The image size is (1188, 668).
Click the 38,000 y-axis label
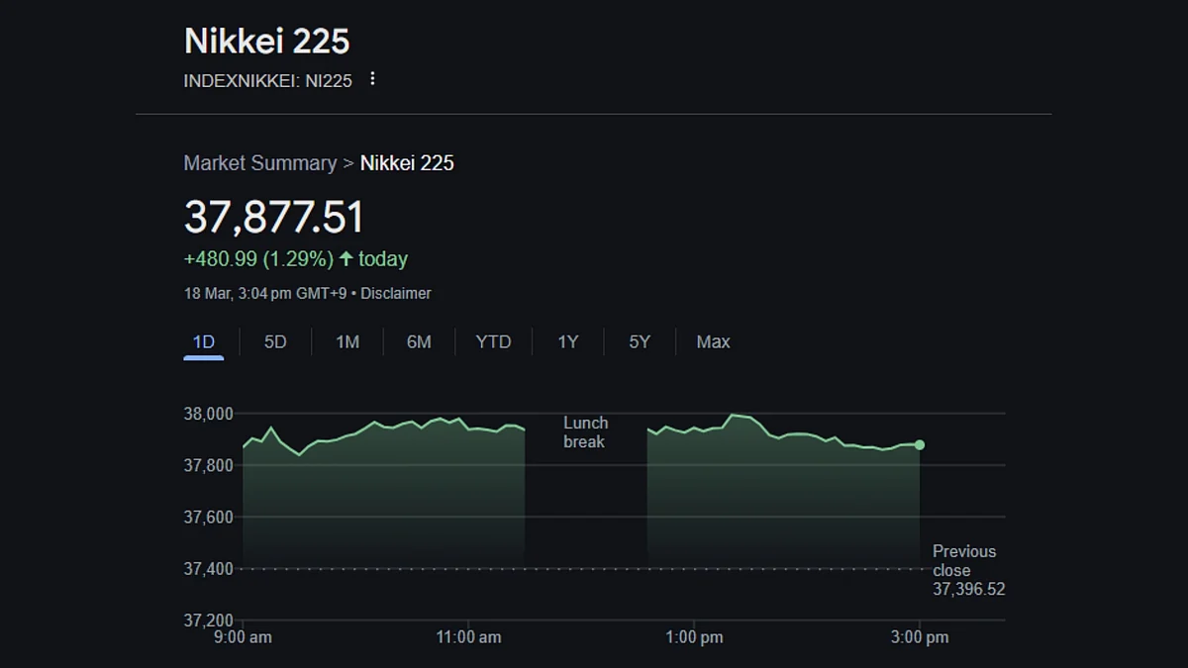pos(208,414)
